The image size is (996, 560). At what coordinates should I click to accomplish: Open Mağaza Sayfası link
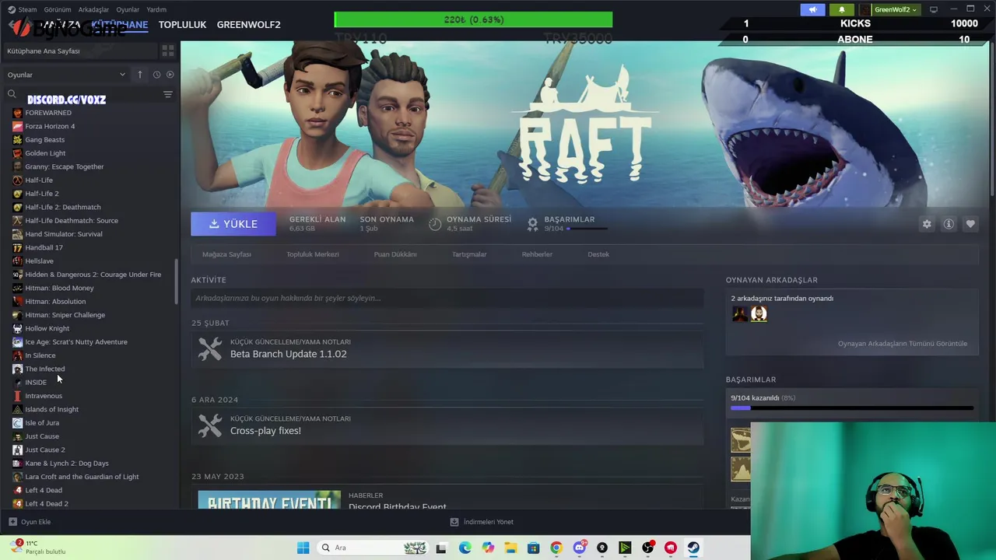(226, 254)
